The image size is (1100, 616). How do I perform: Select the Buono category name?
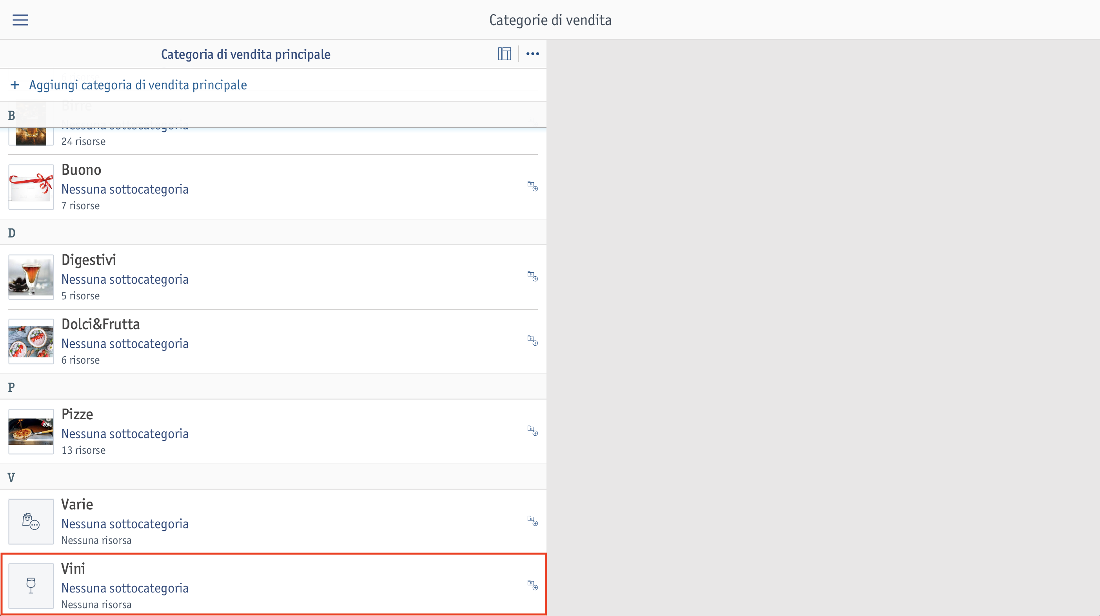82,170
